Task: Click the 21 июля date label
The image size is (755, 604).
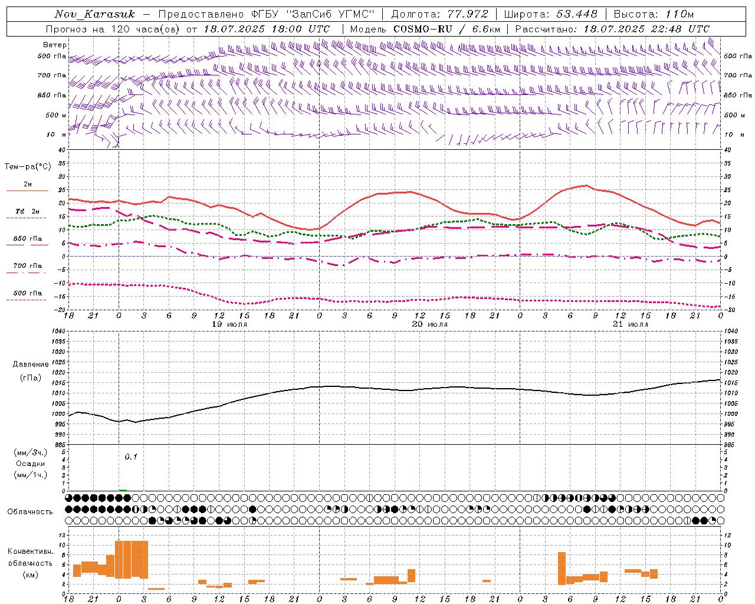Action: click(630, 324)
